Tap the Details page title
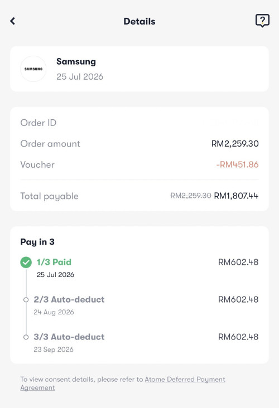 pos(139,21)
